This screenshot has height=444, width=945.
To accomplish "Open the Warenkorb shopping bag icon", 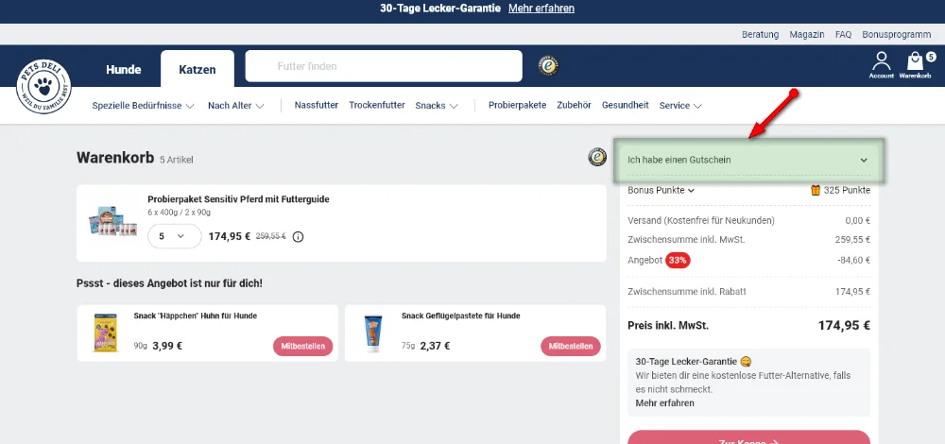I will tap(915, 65).
